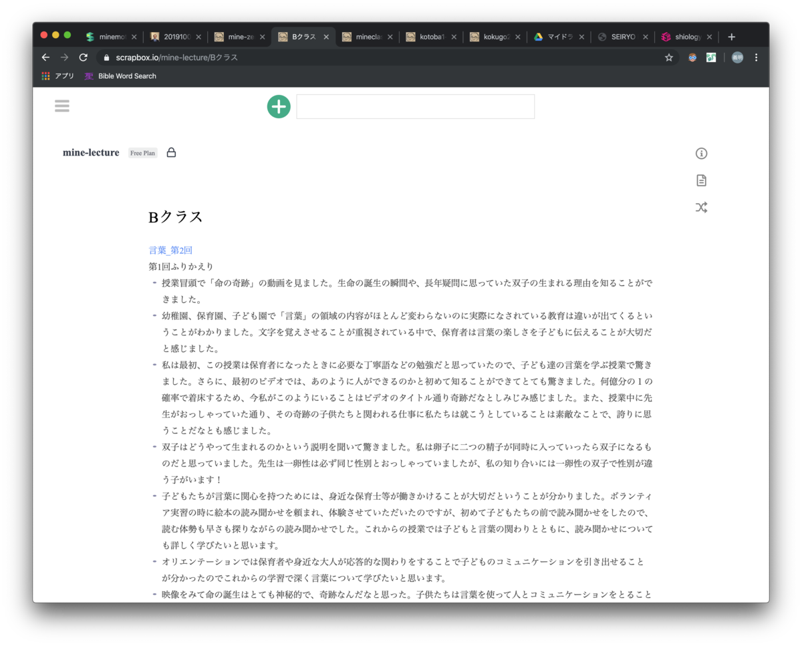Screen dimensions: 802x646
Task: Click the green extension icon beside profile
Action: pyautogui.click(x=711, y=57)
